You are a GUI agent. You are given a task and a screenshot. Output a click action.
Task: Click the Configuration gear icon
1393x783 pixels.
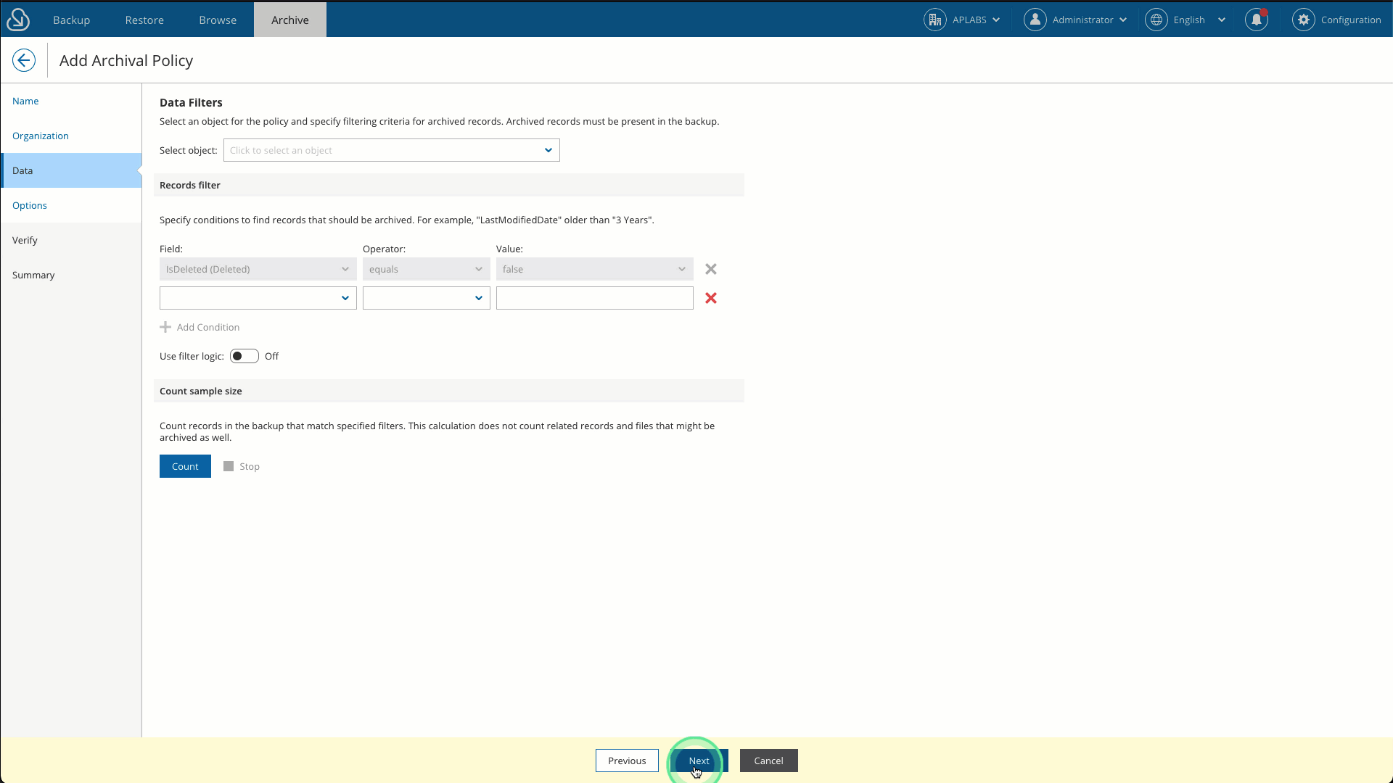pos(1304,20)
